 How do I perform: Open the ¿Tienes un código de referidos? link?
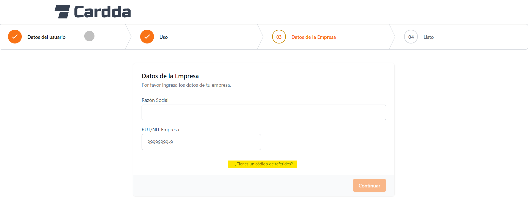(264, 164)
